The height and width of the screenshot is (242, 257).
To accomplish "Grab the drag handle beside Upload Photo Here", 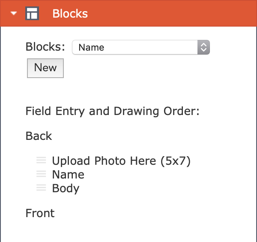I will point(41,160).
